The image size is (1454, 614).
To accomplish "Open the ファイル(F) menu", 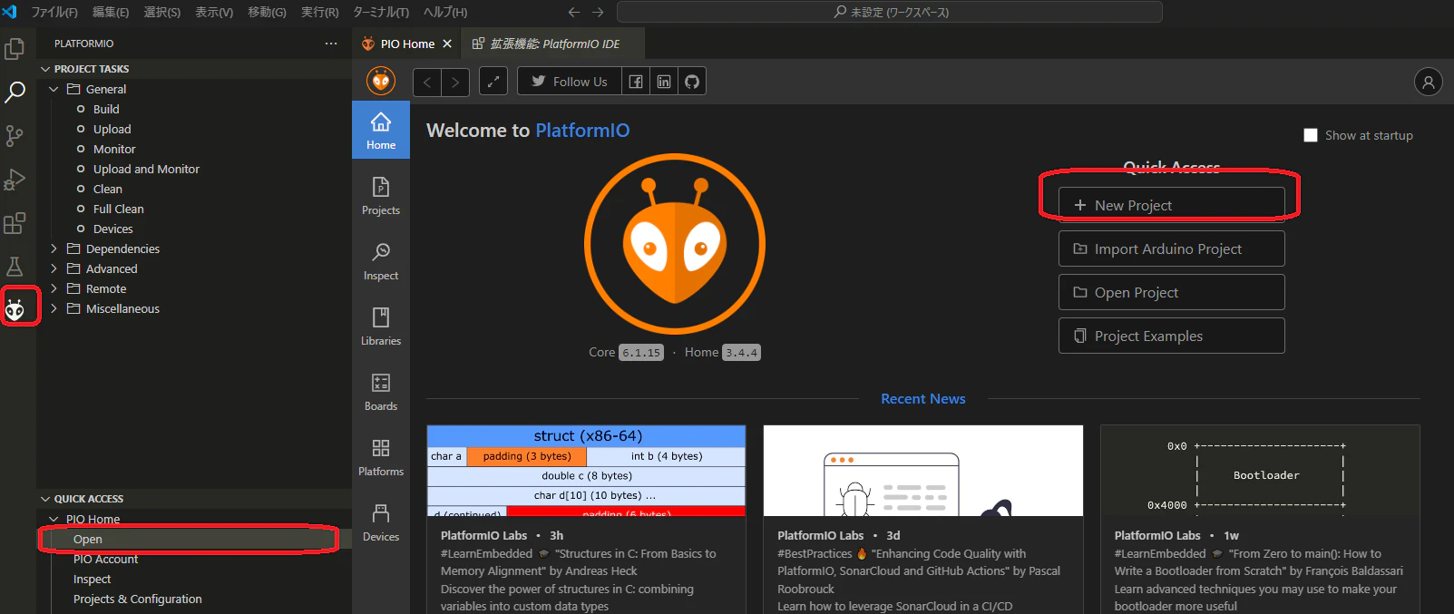I will [54, 12].
